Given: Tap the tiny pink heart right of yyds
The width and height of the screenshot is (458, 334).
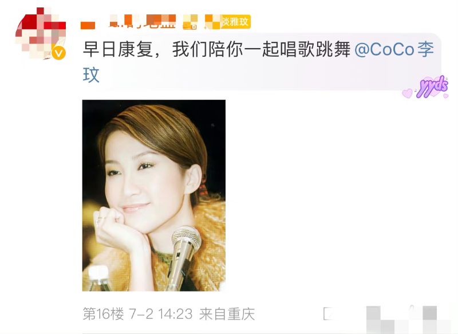Looking at the screenshot, I should pos(446,95).
